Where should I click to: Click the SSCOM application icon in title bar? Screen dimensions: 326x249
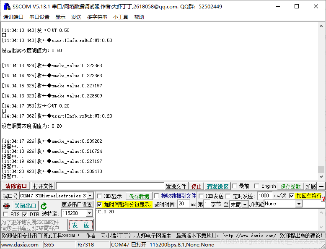point(7,6)
